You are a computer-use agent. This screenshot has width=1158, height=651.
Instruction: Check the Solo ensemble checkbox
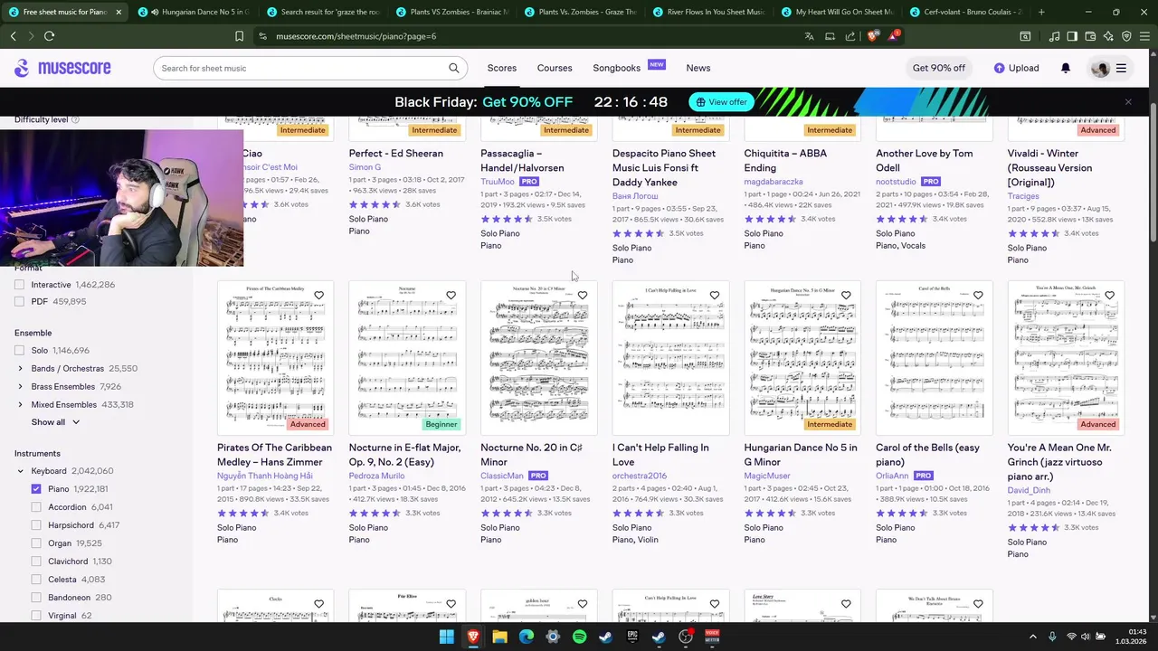click(x=20, y=351)
